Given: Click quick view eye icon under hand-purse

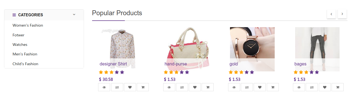Looking at the screenshot, I should pos(169,87).
